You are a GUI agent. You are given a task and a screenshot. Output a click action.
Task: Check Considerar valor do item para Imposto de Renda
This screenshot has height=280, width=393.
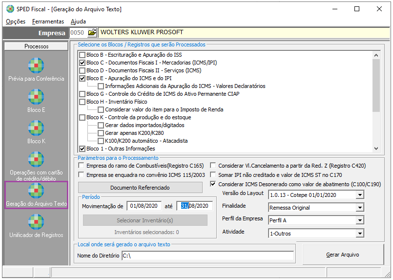(101, 109)
